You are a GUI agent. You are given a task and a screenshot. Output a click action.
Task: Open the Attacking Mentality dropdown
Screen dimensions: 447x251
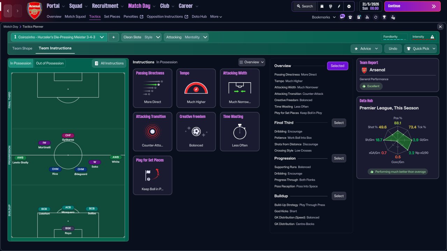coord(186,37)
